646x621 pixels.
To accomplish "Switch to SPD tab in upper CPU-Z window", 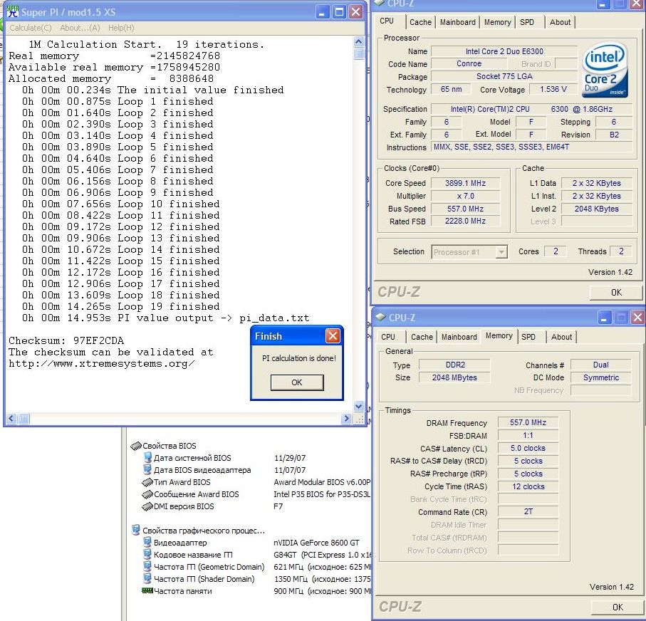I will 527,22.
